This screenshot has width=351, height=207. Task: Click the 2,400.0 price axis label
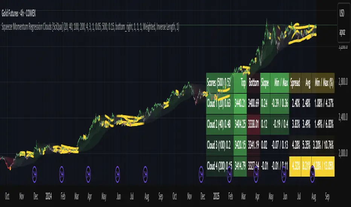tap(343, 117)
